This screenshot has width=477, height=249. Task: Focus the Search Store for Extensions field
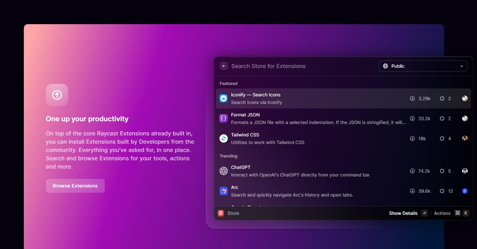(x=268, y=66)
